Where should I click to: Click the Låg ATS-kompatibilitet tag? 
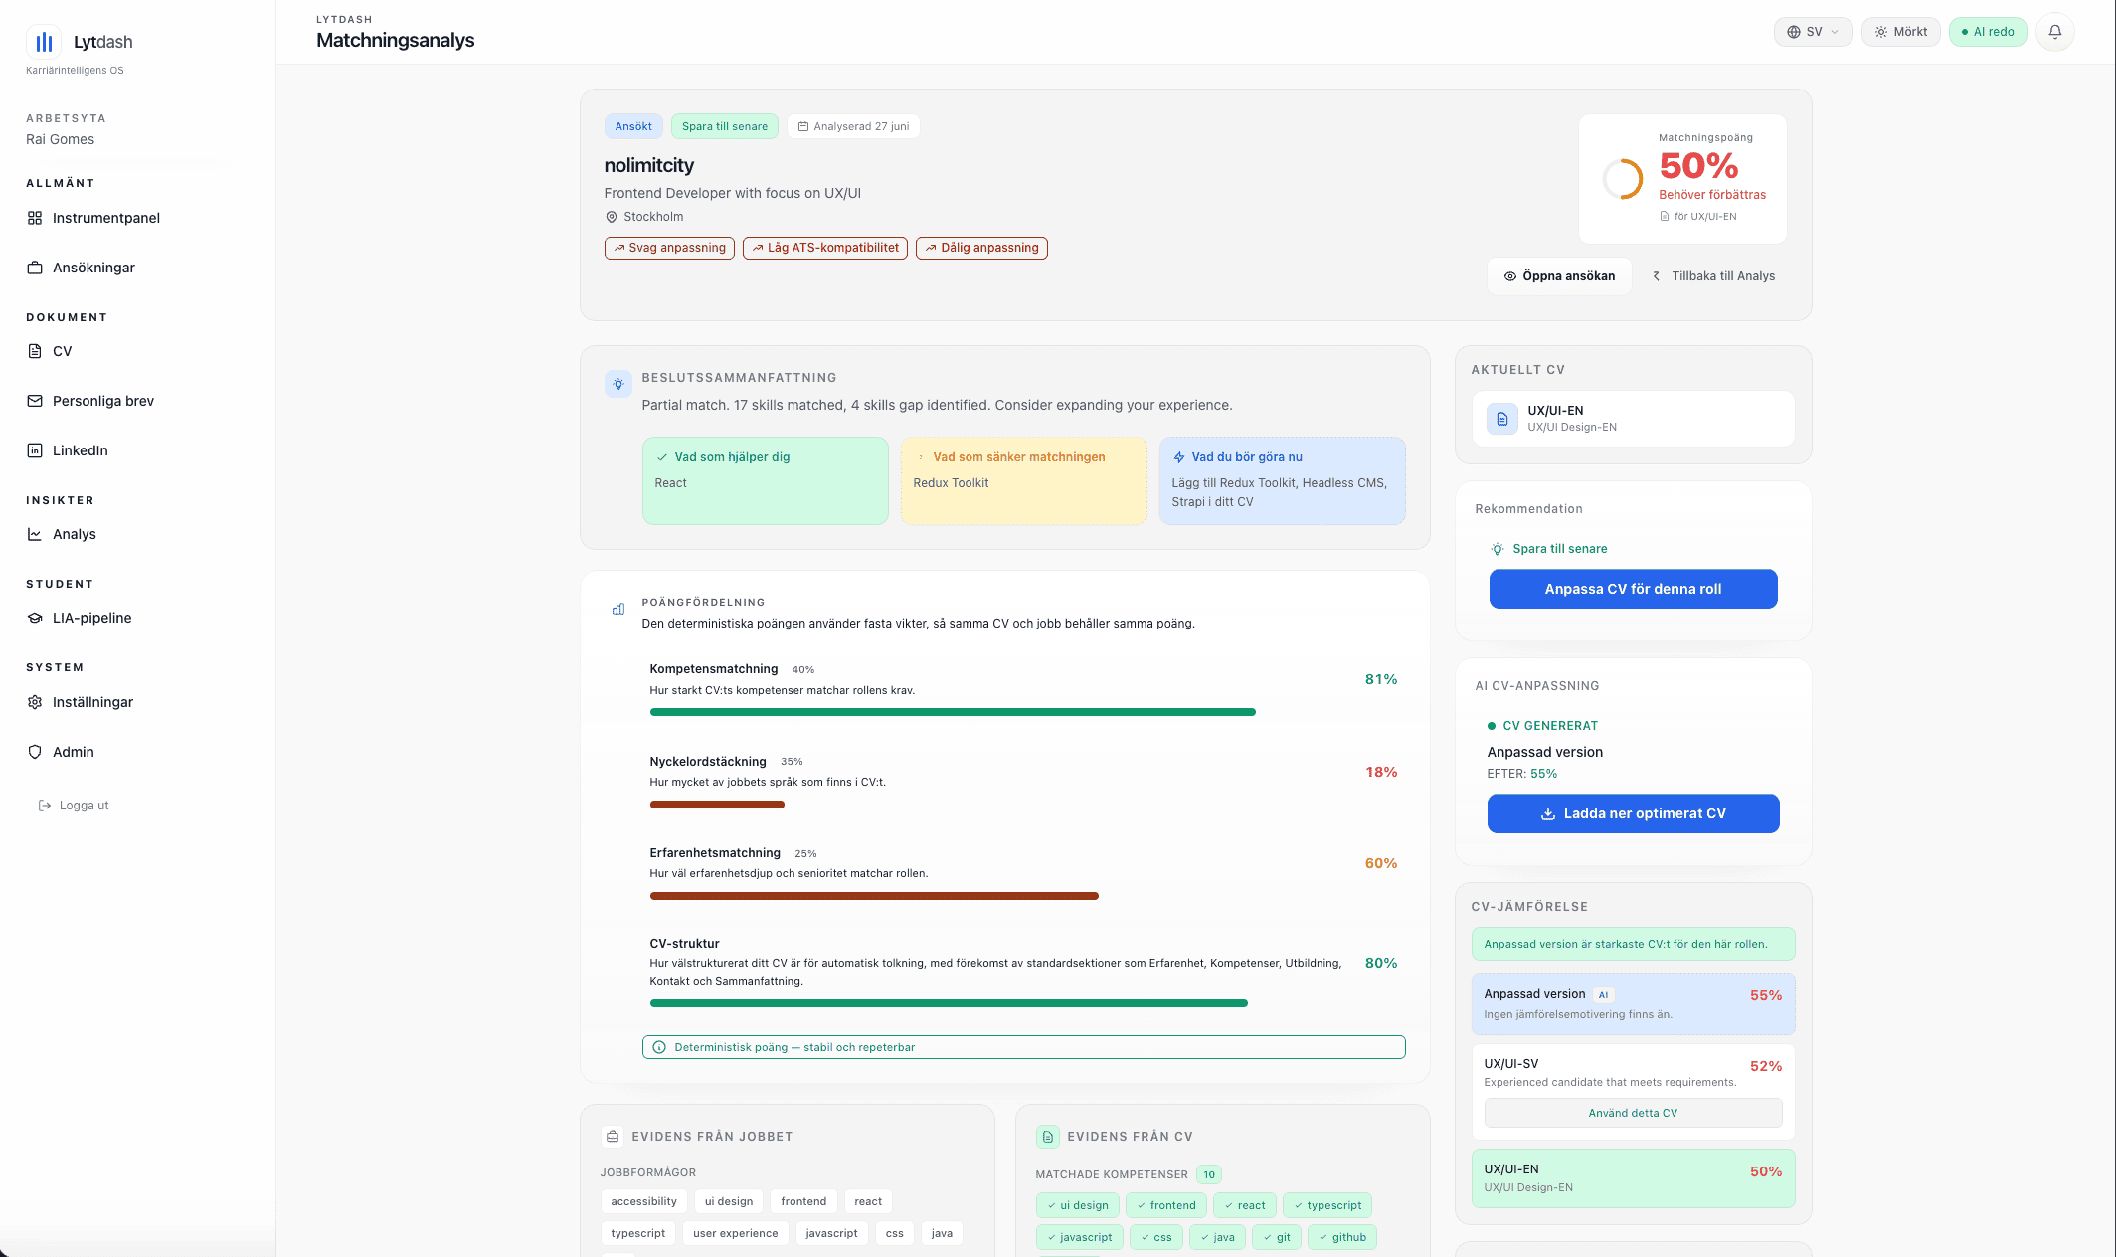(825, 248)
